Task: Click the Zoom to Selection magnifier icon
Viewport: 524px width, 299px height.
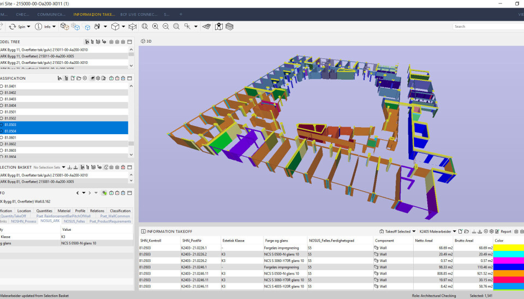Action: click(176, 26)
